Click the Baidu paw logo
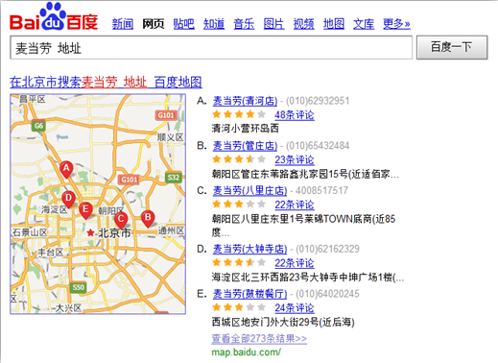498x363 pixels. (x=54, y=16)
